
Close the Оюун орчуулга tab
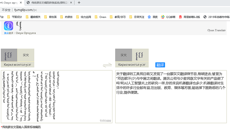click(21, 3)
